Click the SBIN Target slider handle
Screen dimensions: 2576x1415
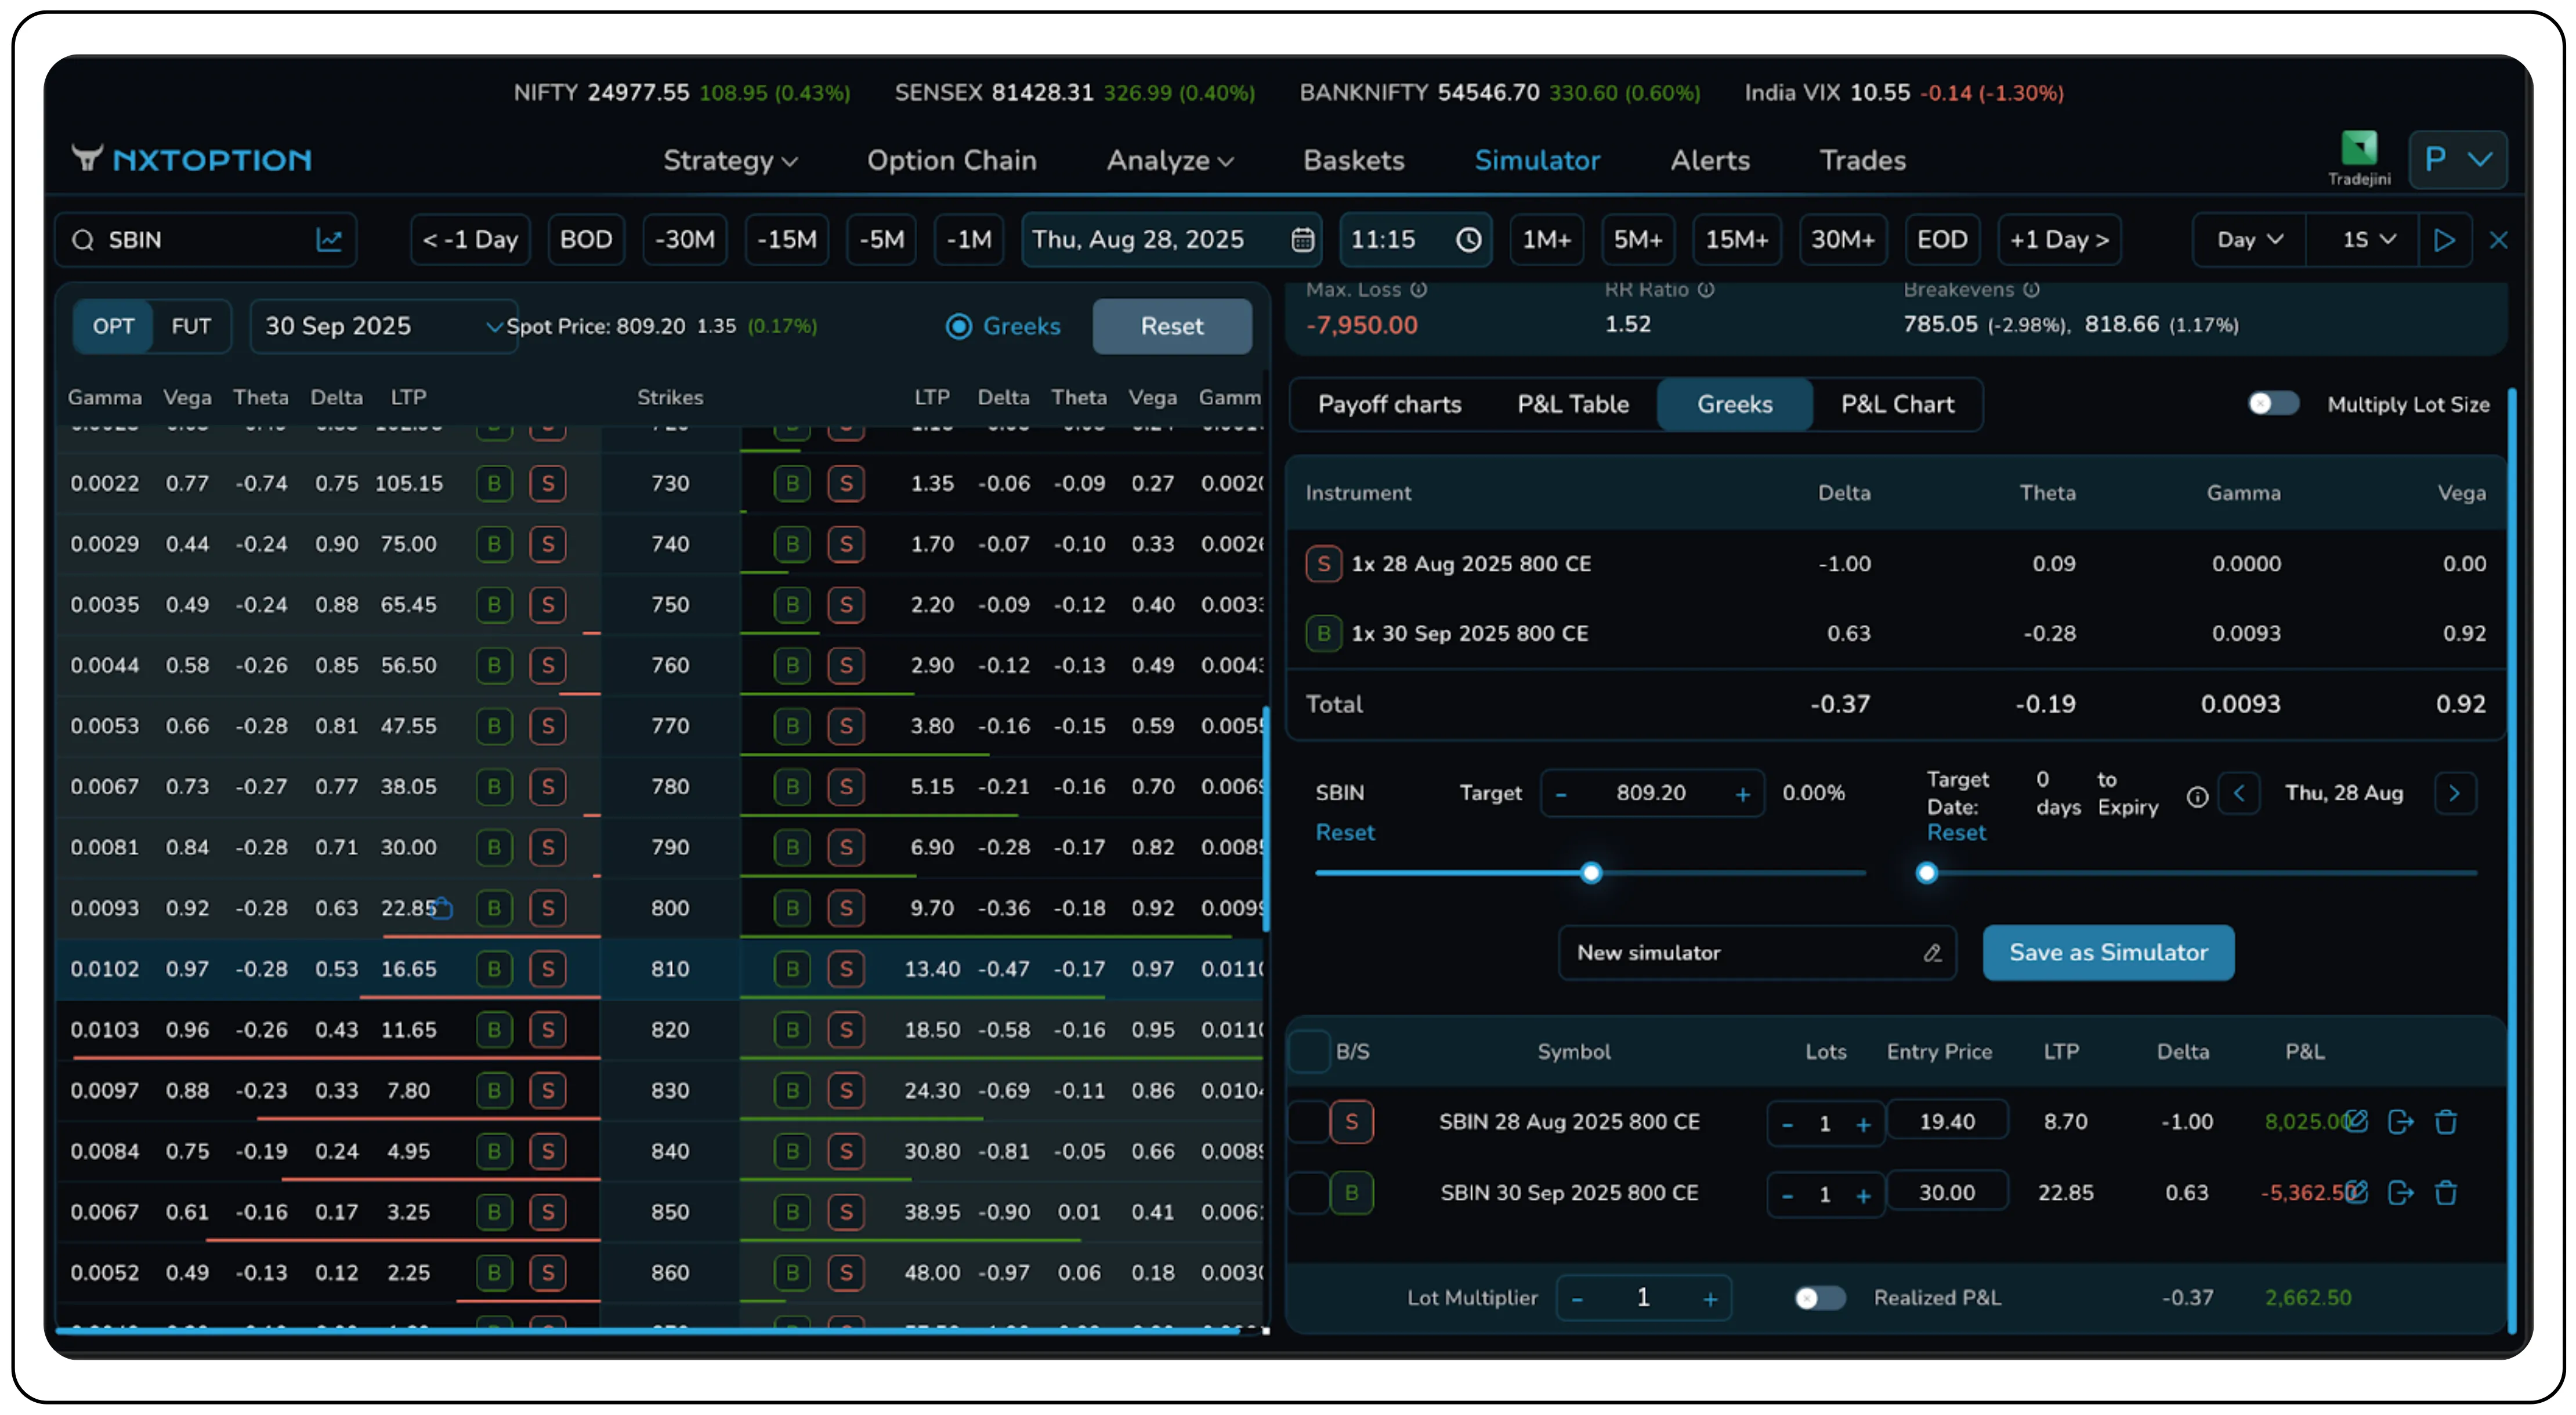[x=1591, y=872]
